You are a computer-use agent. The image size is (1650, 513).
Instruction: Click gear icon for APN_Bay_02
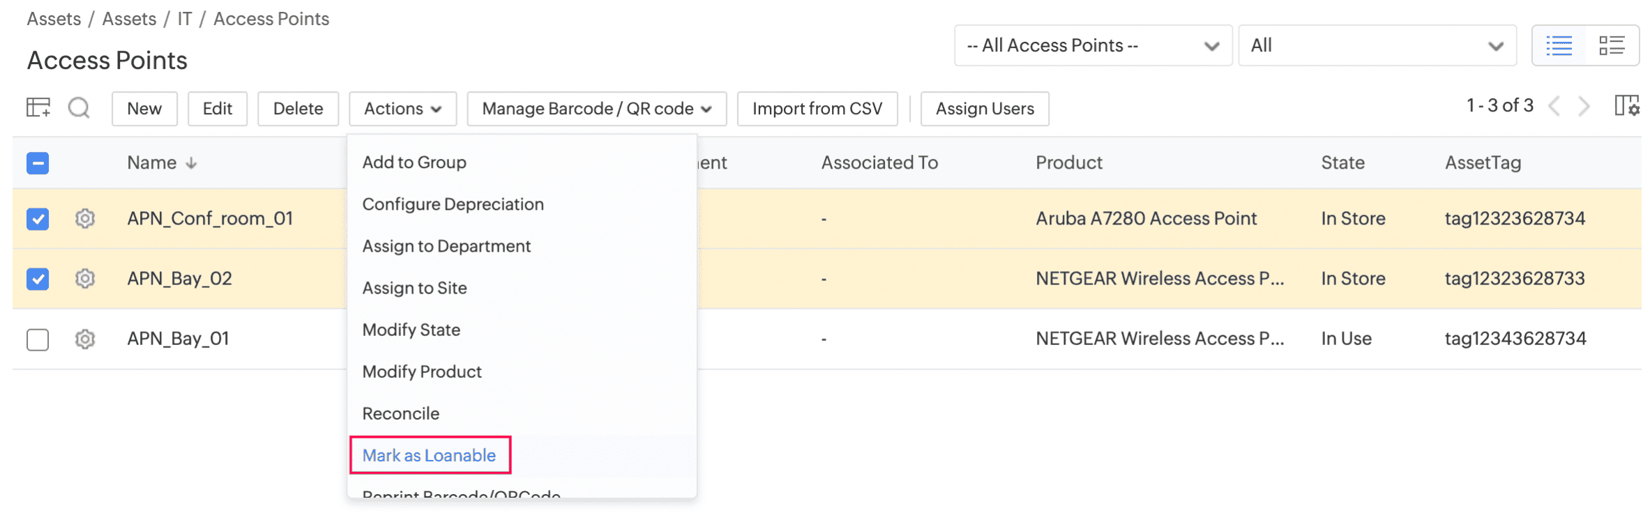click(x=85, y=279)
